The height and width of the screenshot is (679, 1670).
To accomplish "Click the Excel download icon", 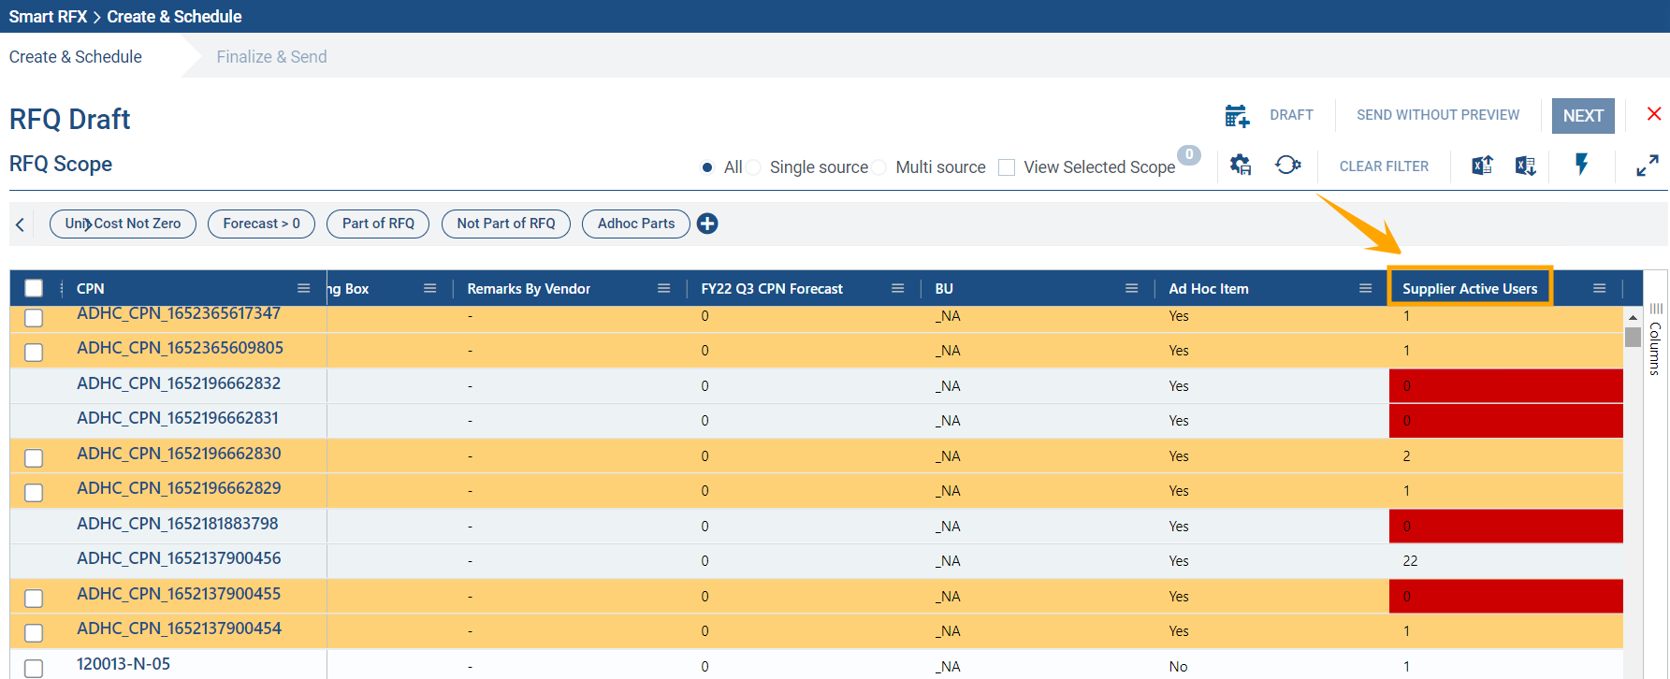I will (x=1525, y=166).
